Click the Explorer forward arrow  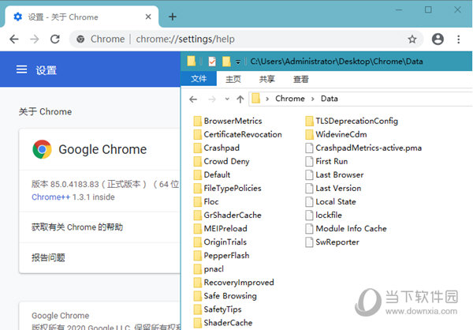212,99
